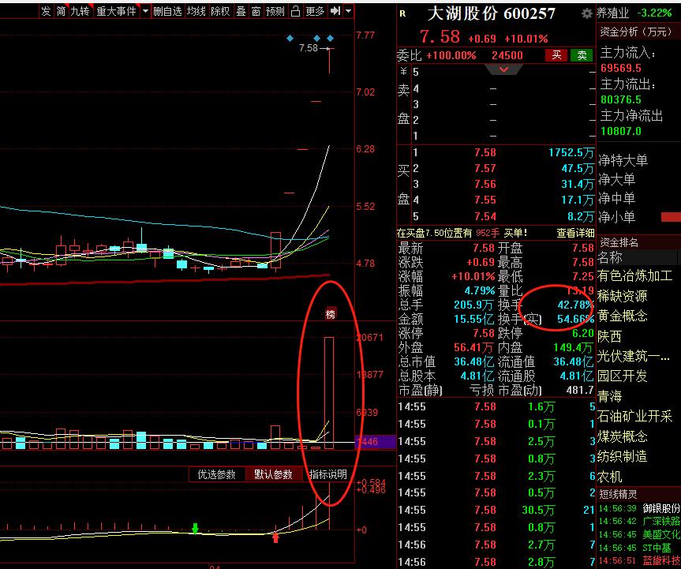
Task: Open 广深铁路 alert in 短线精灵
Action: pos(639,521)
